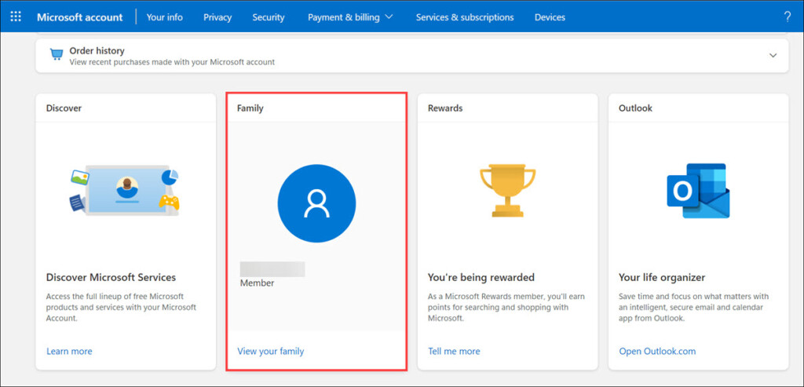This screenshot has height=387, width=804.
Task: Click the Order history shopping cart icon
Action: pyautogui.click(x=56, y=55)
